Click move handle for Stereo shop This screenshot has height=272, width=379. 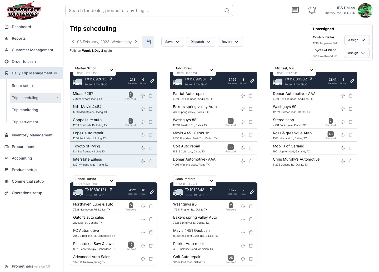tap(343, 122)
